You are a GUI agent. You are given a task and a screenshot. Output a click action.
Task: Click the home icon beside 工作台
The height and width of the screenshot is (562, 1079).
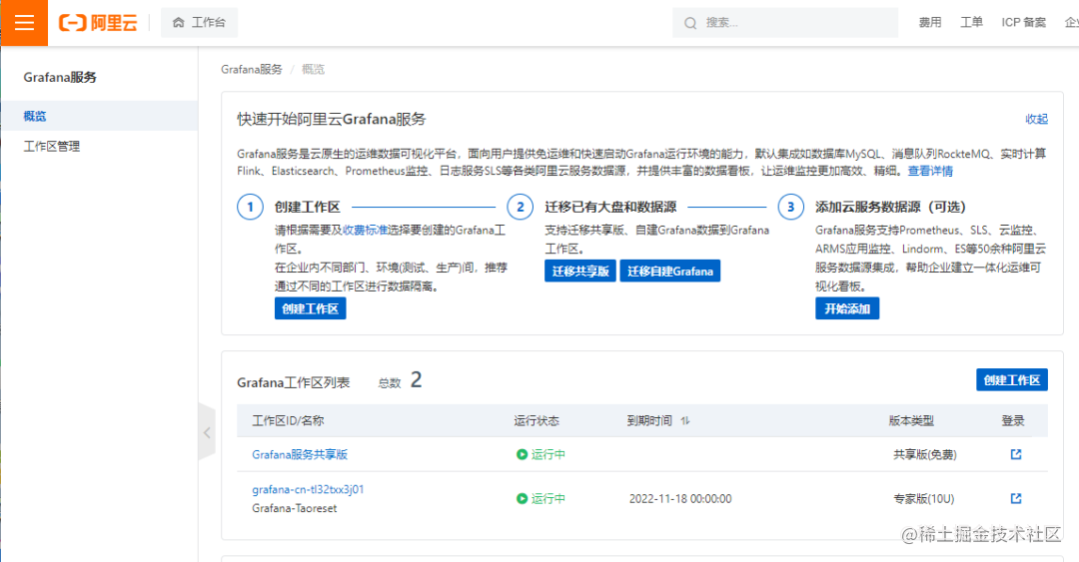178,23
